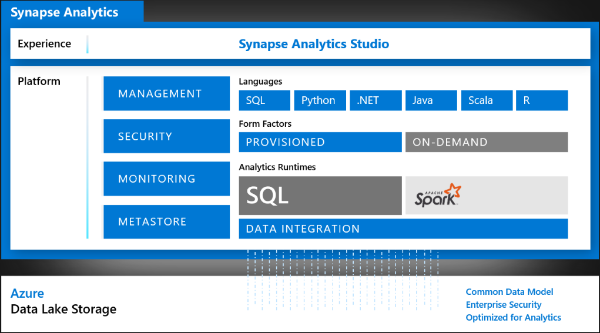The width and height of the screenshot is (600, 333).
Task: Choose the R language tile
Action: click(542, 100)
